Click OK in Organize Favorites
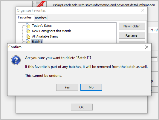The image size is (159, 120). point(82,107)
